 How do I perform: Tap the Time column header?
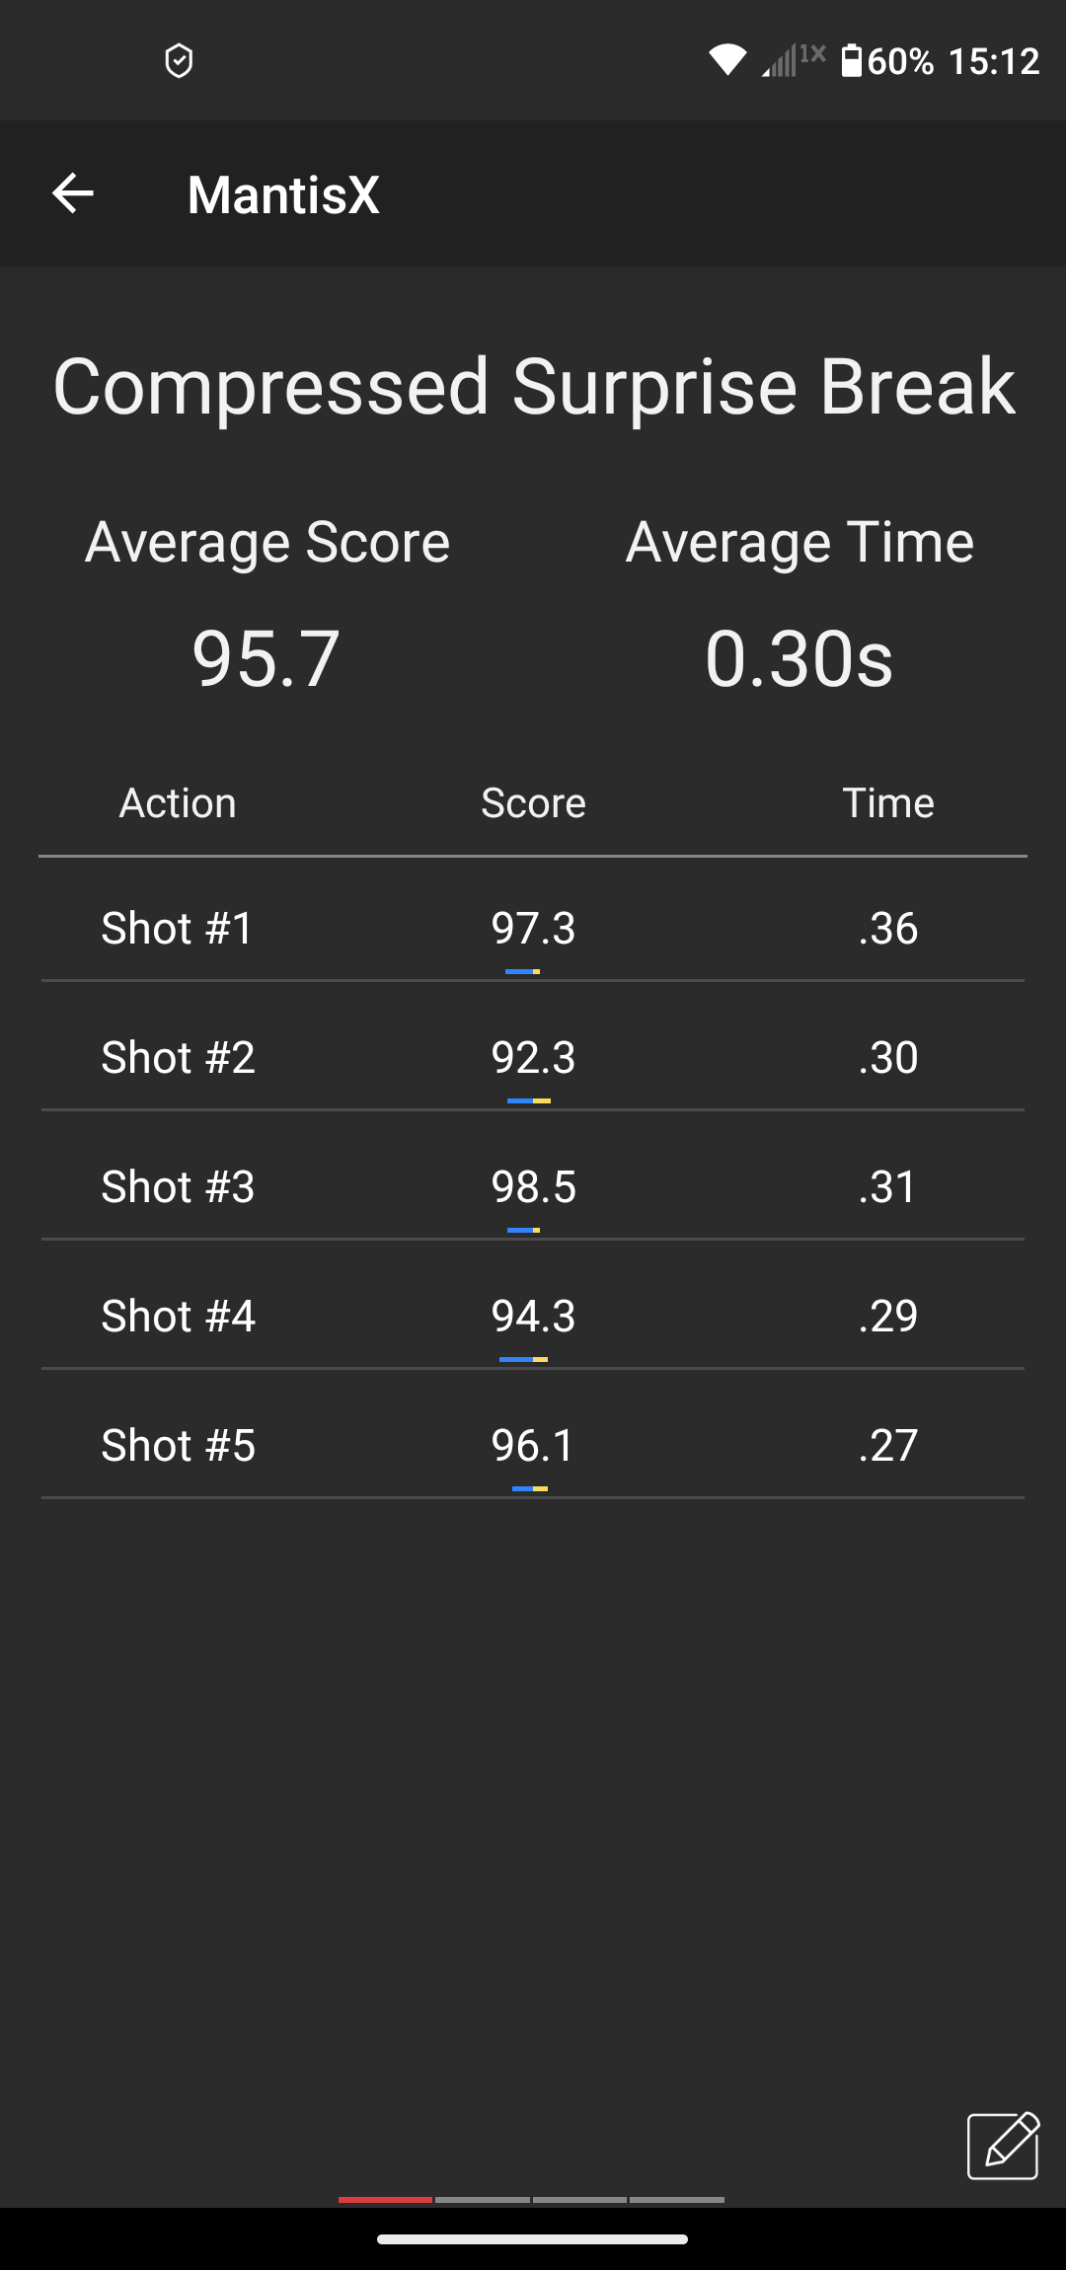888,803
